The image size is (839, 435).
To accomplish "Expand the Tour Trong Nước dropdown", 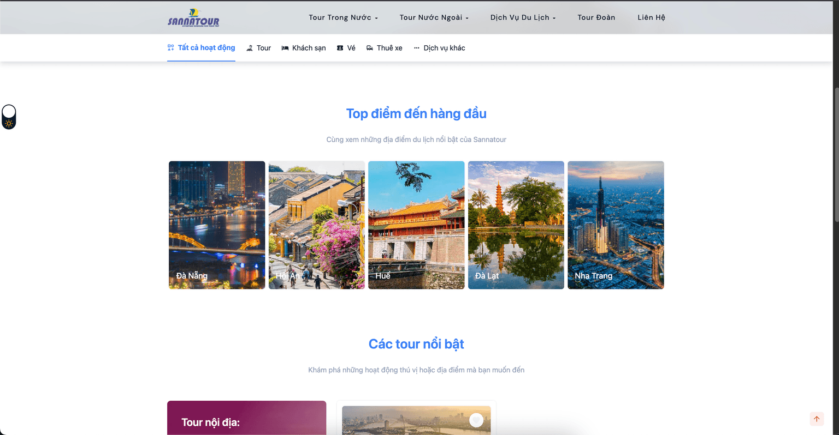I will coord(343,17).
